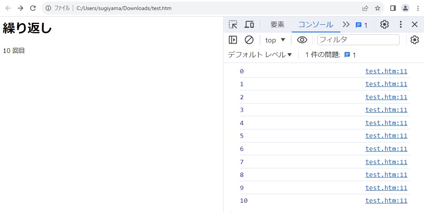Show the console sidebar panel
Screen dimensions: 424x212
point(233,40)
